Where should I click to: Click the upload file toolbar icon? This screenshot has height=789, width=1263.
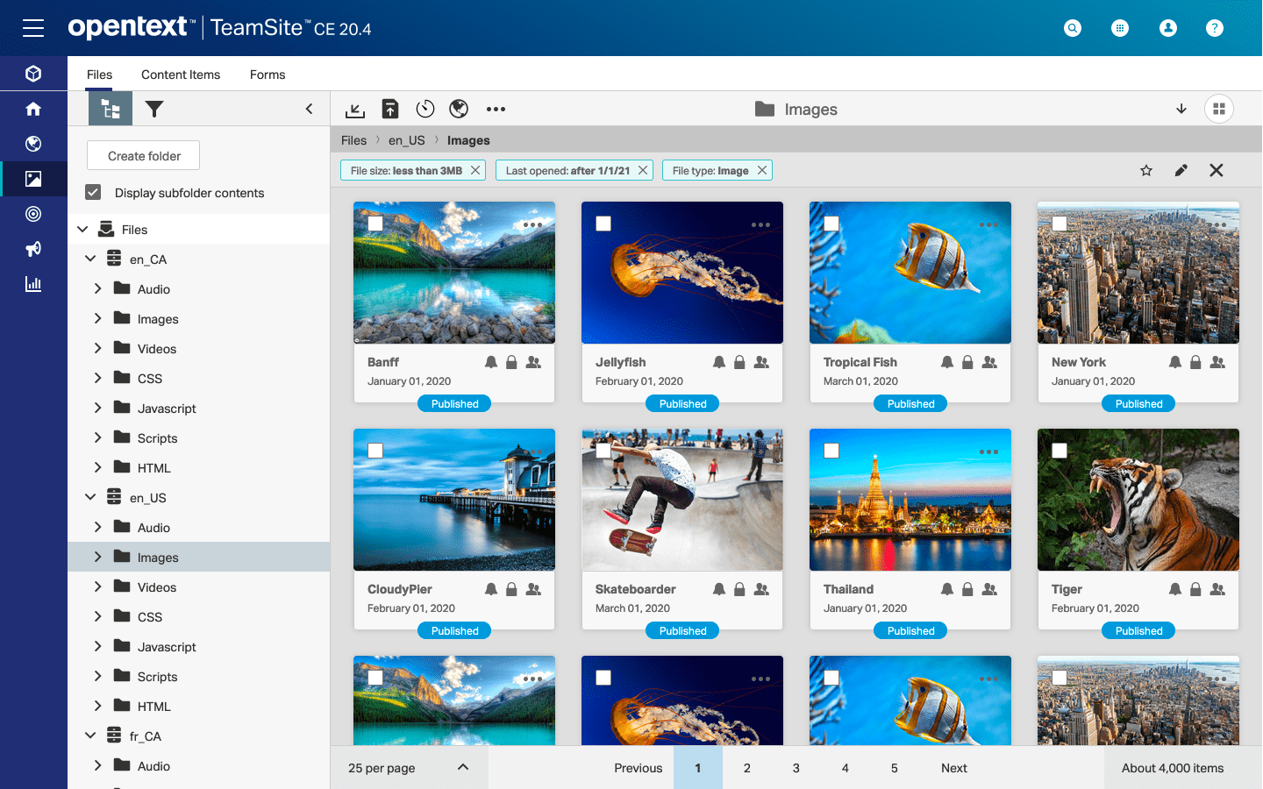click(x=390, y=109)
